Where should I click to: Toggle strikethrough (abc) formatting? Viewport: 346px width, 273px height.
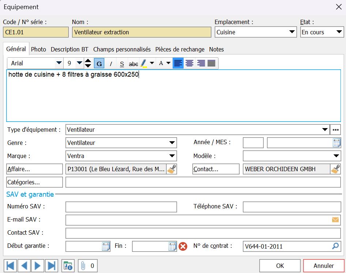coord(133,64)
